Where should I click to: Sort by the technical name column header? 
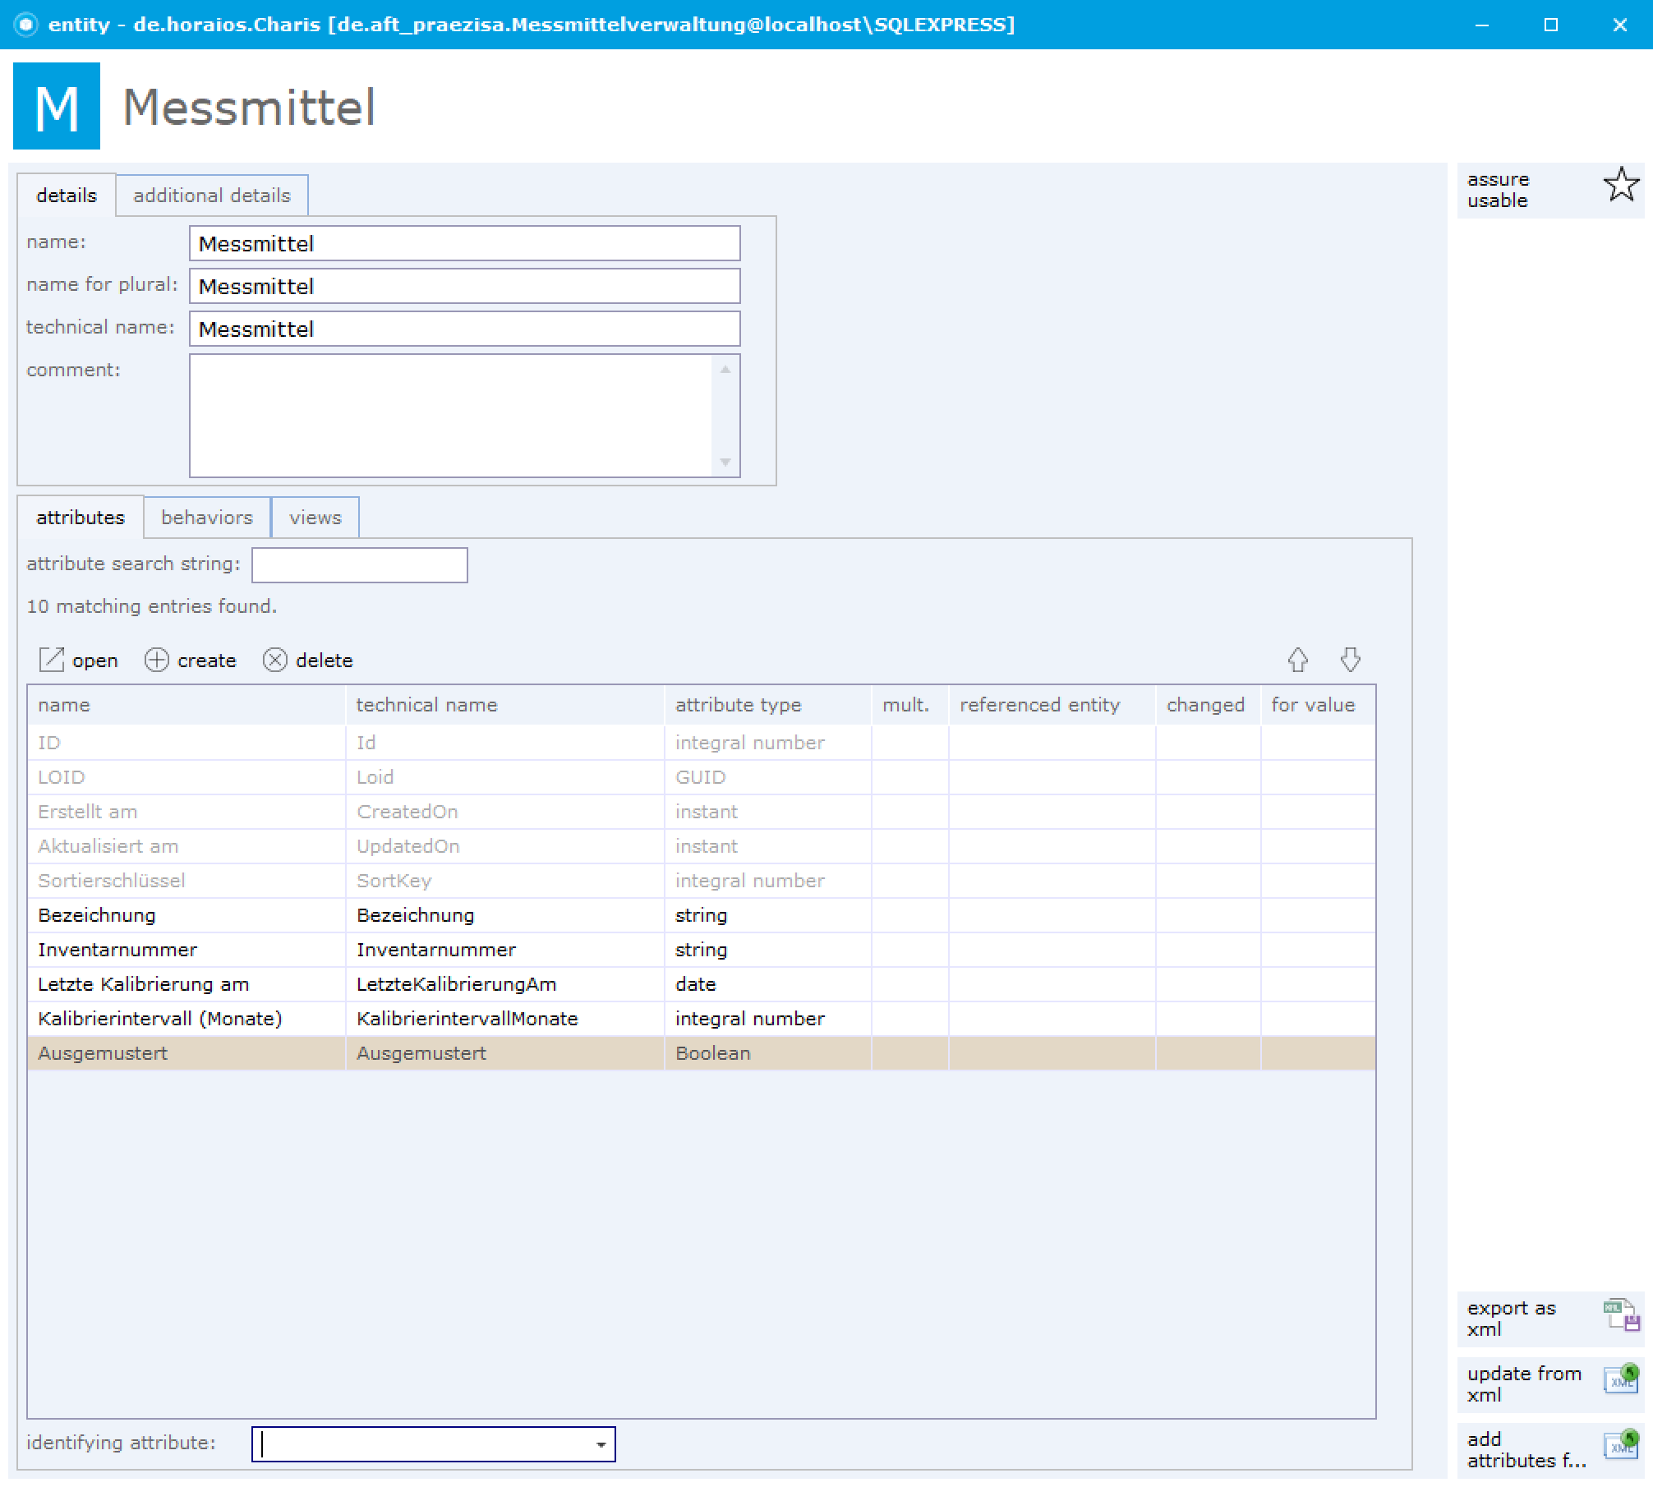(x=505, y=705)
